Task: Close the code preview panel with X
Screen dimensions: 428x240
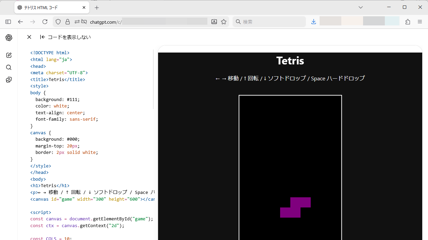Action: [29, 37]
